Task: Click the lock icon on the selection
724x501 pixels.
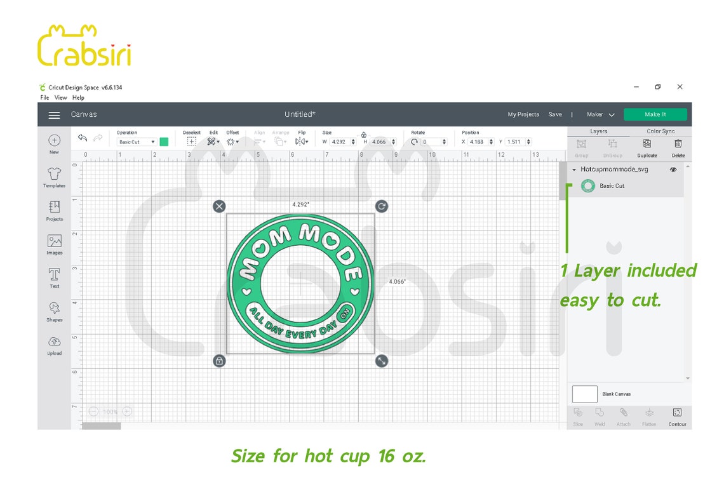Action: [x=219, y=361]
